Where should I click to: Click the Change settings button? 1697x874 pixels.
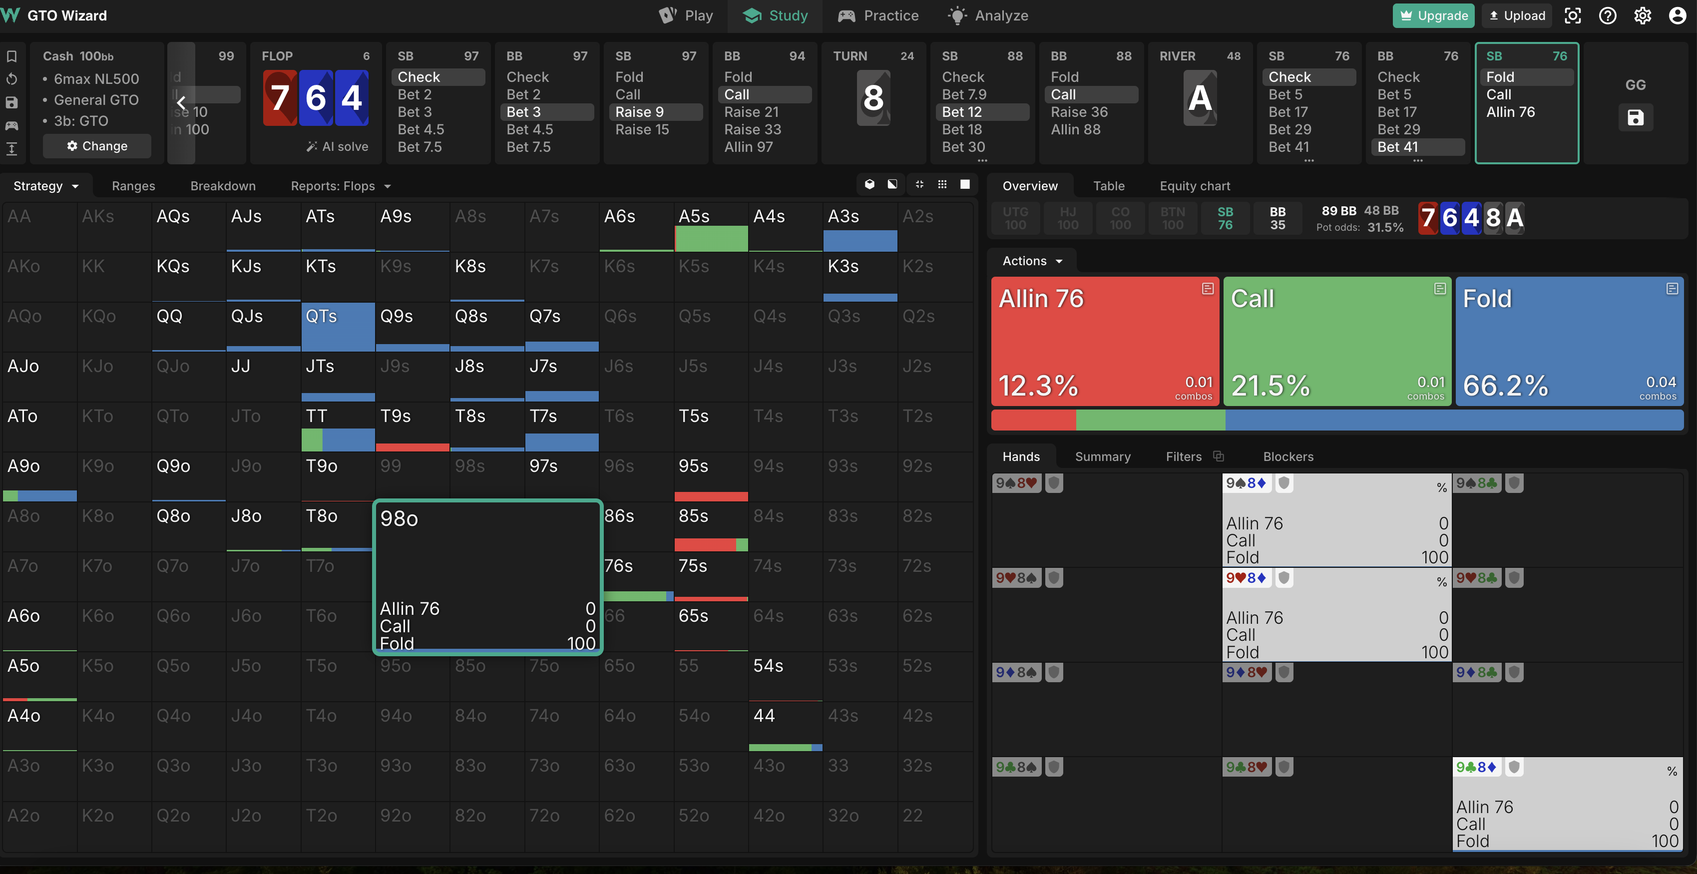(x=97, y=146)
